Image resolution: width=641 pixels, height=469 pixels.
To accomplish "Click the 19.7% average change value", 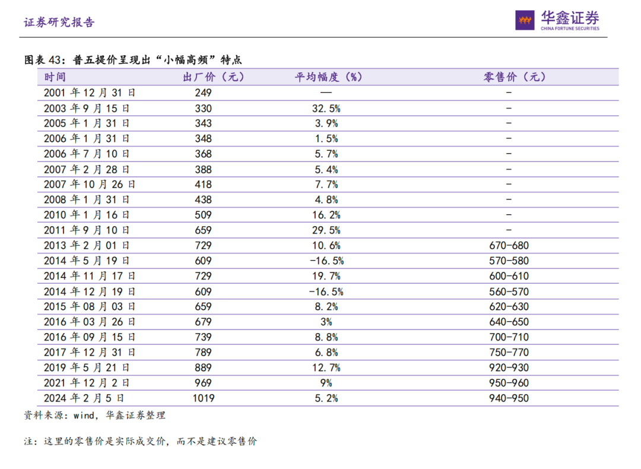I will click(x=325, y=276).
